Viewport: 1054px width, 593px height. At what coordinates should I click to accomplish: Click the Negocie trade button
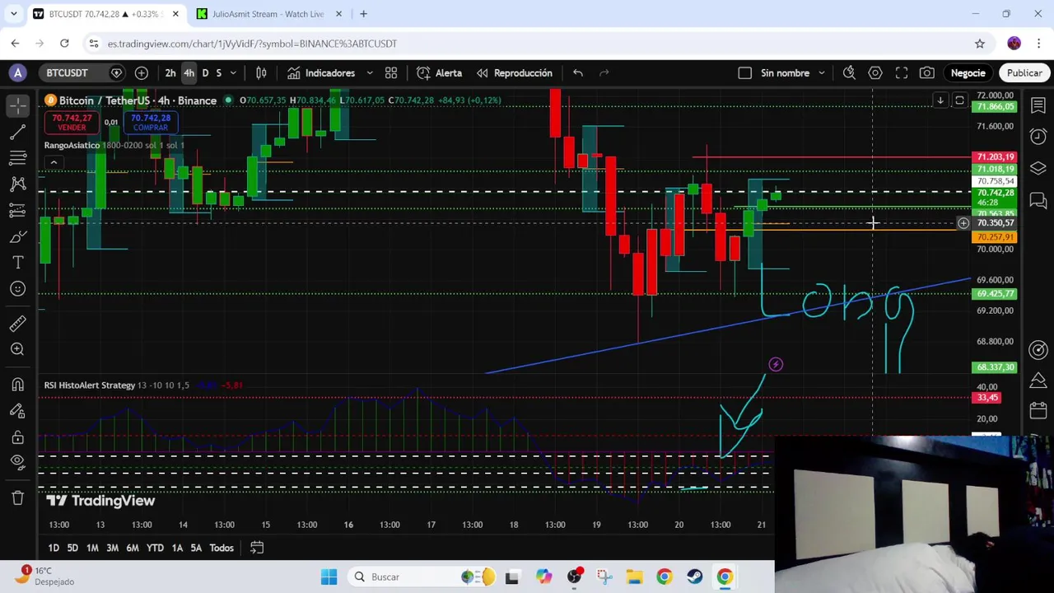[968, 73]
